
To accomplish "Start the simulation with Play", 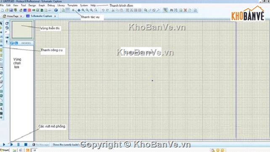I will tap(4, 144).
